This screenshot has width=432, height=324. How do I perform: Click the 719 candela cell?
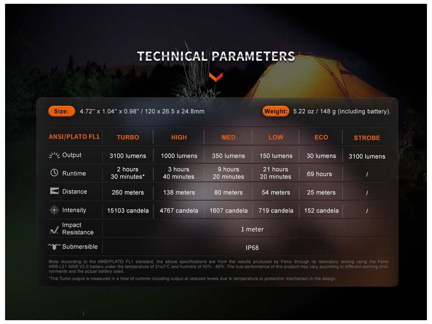pyautogui.click(x=276, y=211)
